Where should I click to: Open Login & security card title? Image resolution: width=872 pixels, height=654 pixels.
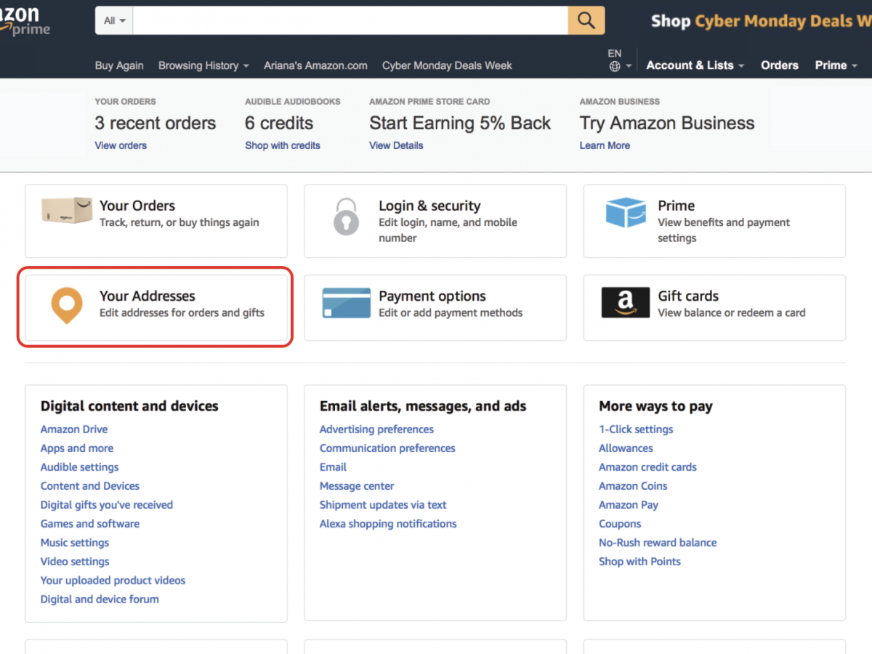pyautogui.click(x=429, y=206)
